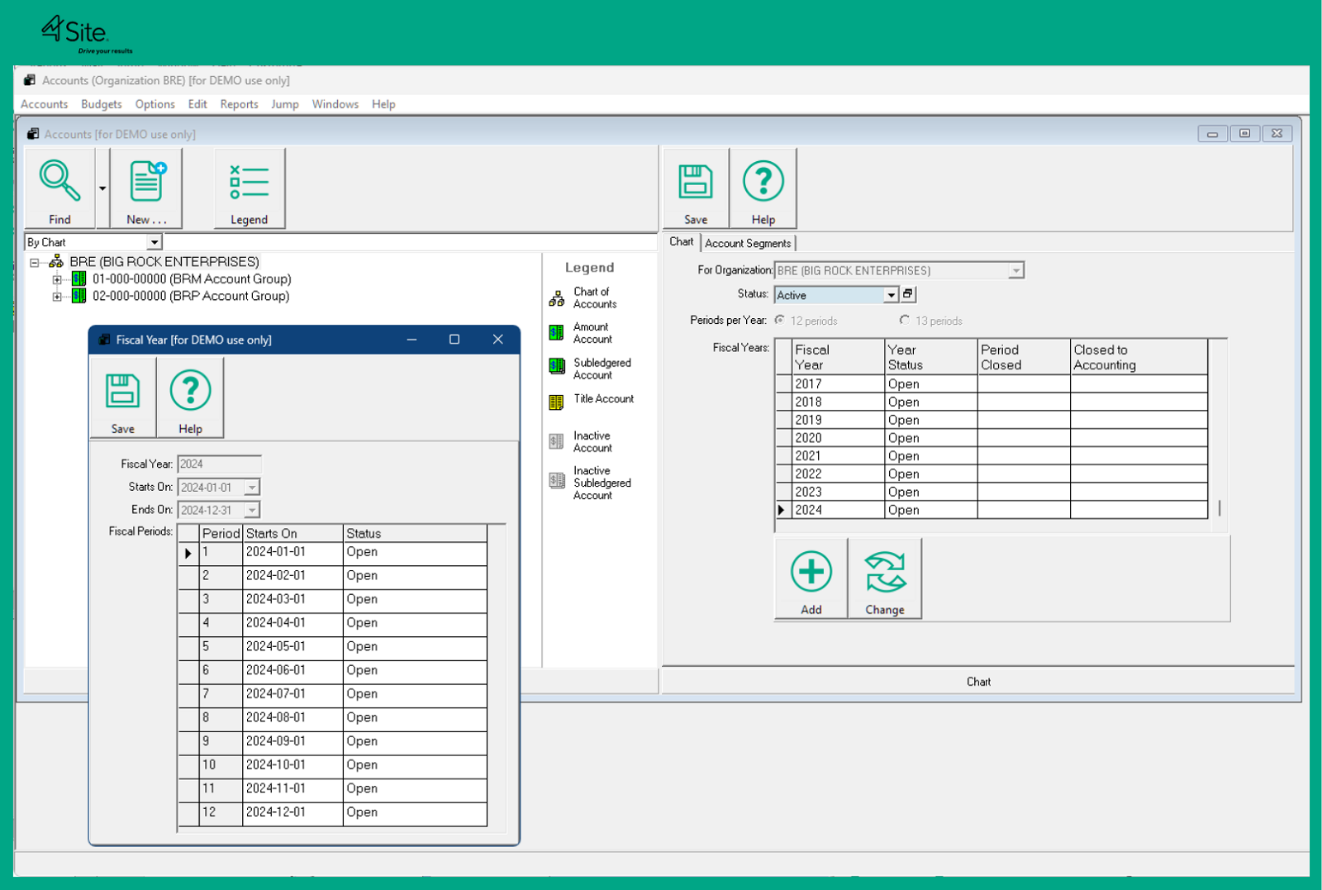Click Inactive Subledgered Account legend icon
The height and width of the screenshot is (890, 1322).
(x=557, y=481)
